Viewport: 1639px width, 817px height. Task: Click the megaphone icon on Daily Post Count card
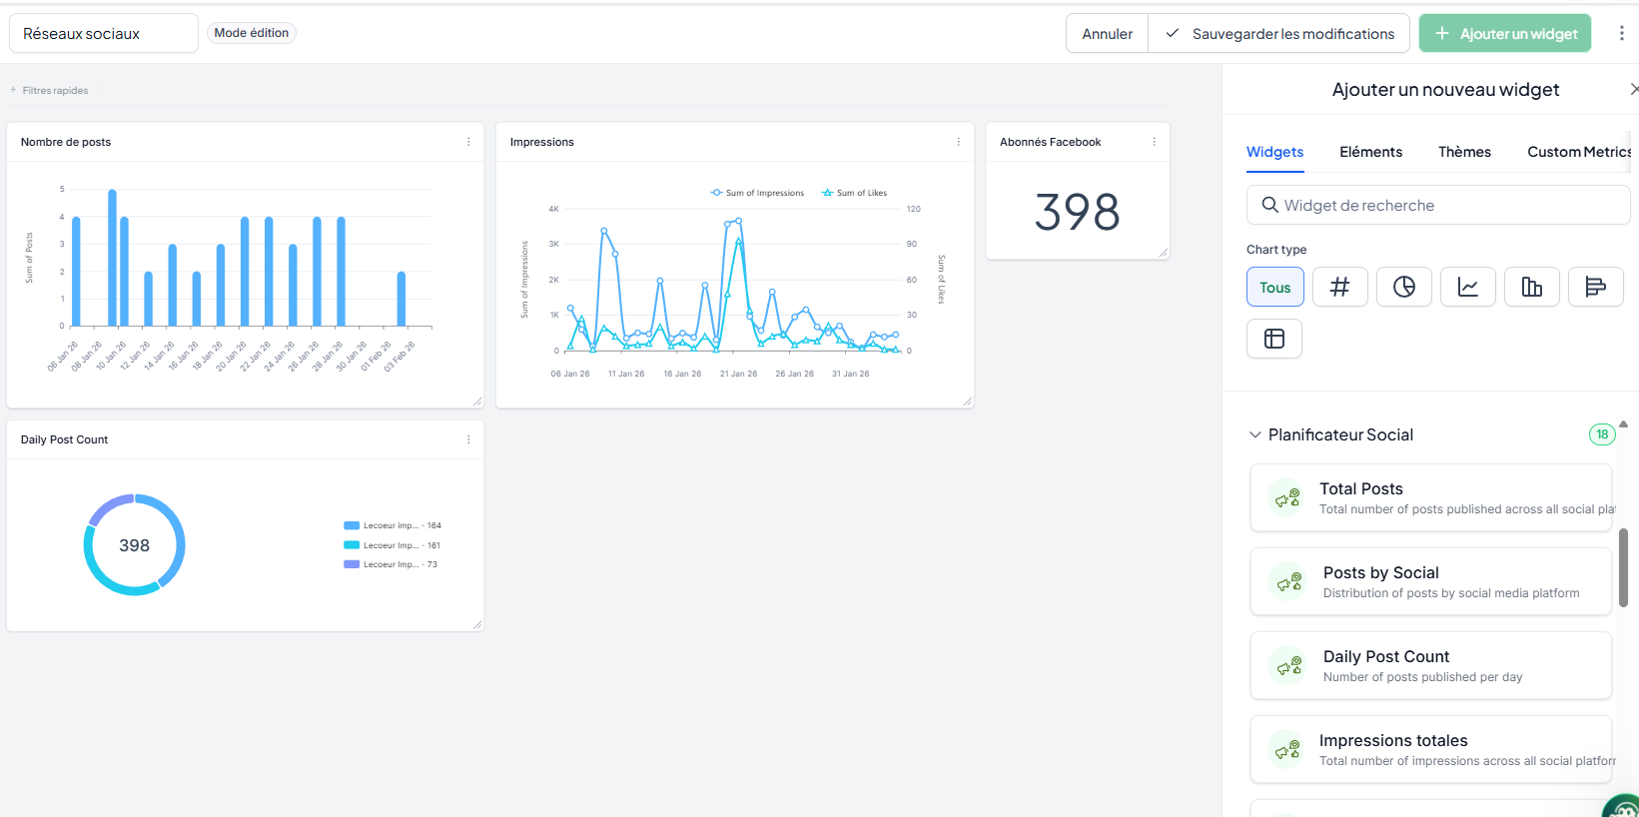(1289, 665)
